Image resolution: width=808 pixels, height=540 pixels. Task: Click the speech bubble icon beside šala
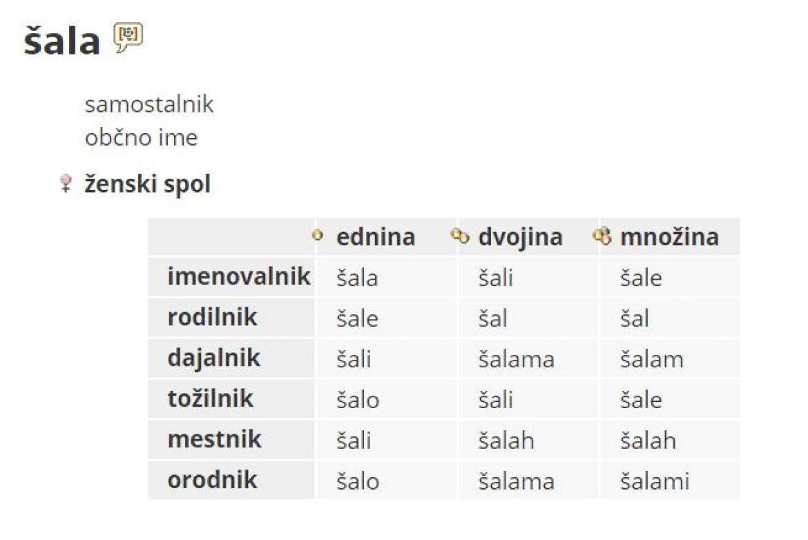[128, 37]
